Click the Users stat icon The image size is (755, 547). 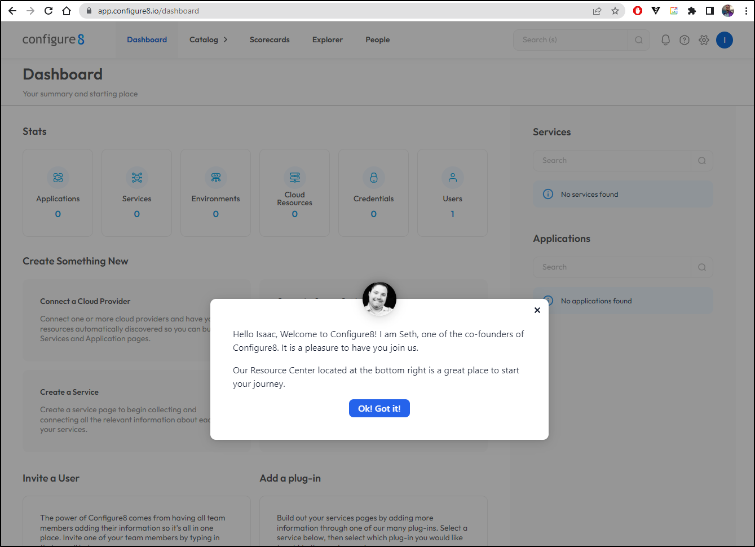click(x=453, y=178)
